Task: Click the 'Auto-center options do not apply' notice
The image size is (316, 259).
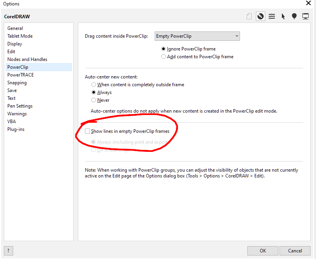Action: click(184, 111)
